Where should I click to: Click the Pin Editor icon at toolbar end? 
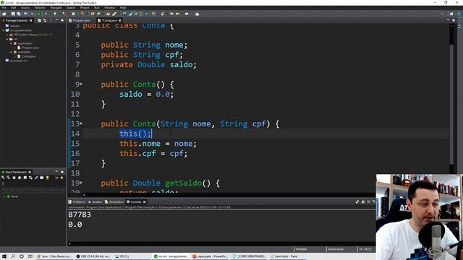(x=197, y=14)
